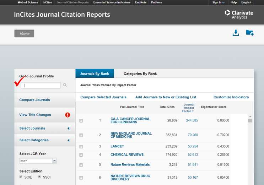Click the Clarivate Analytics logo
Viewport: 264px width, 185px height.
(239, 14)
